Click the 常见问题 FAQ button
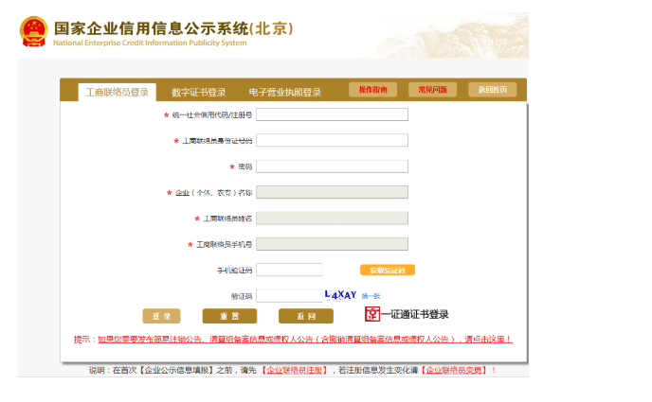Viewport: 652px width, 402px height. coord(432,90)
